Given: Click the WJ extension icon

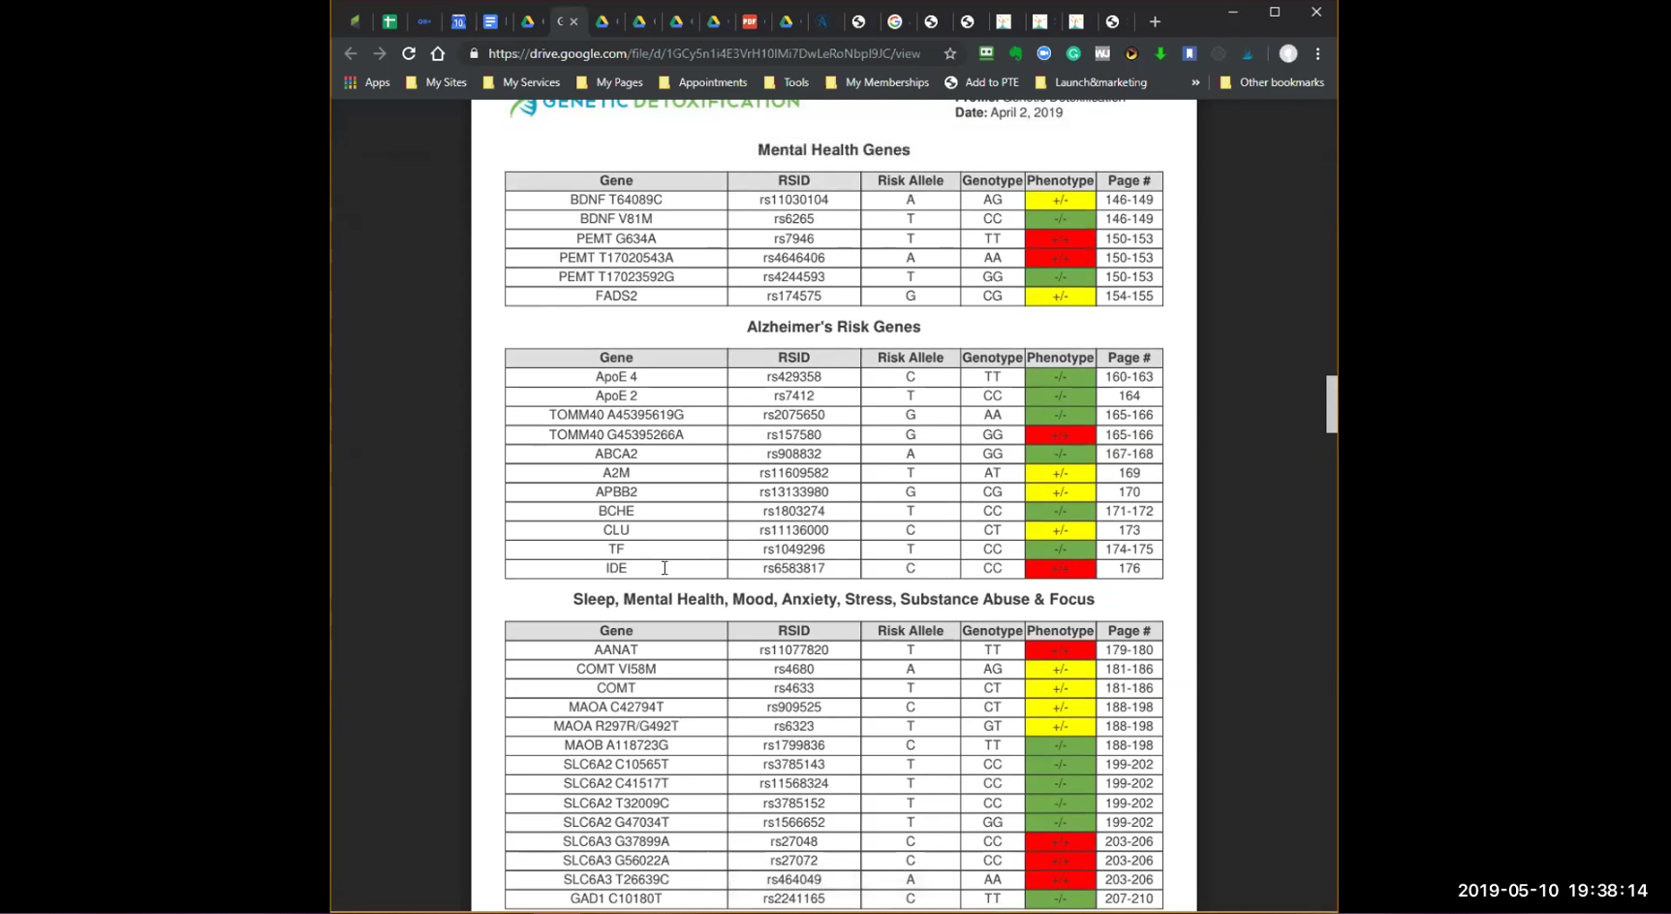Looking at the screenshot, I should coord(1102,54).
